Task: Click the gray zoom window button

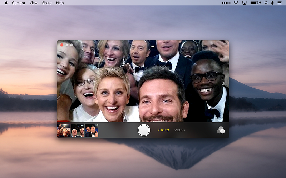Action: coord(72,45)
